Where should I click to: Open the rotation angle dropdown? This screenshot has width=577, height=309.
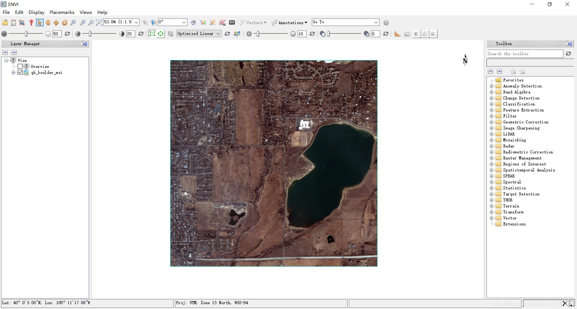coord(184,22)
